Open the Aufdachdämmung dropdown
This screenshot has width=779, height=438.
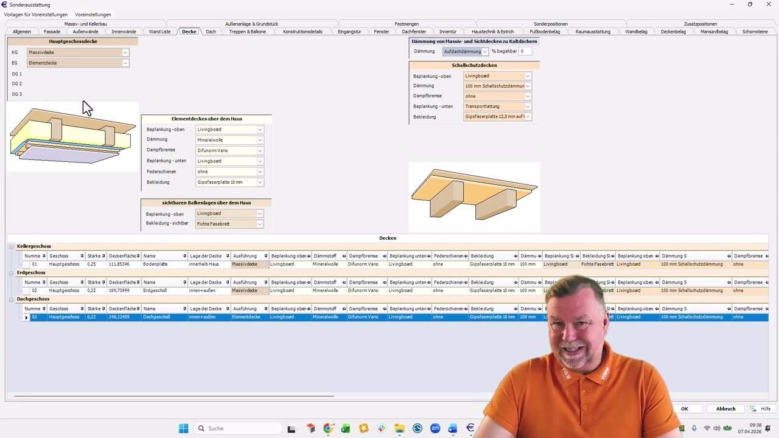point(484,51)
